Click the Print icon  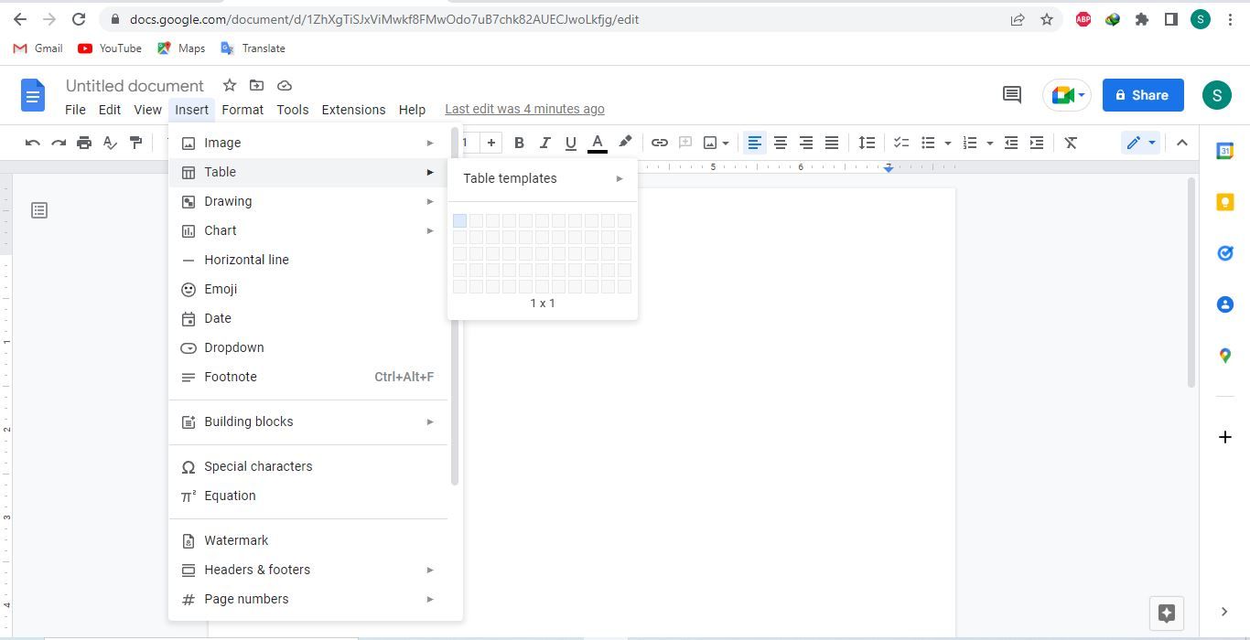click(84, 143)
